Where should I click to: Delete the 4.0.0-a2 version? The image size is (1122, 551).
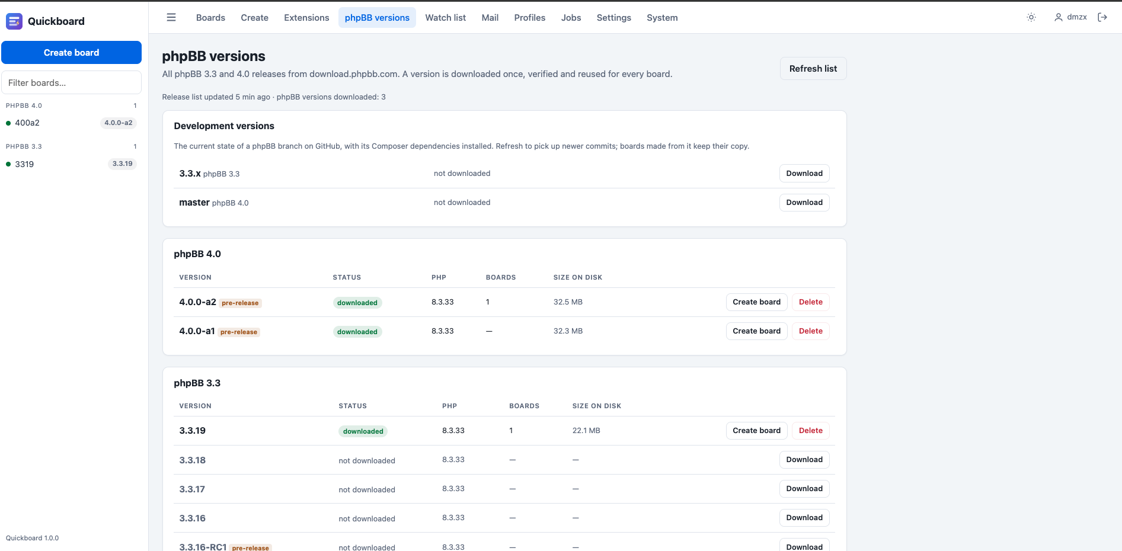pos(811,302)
